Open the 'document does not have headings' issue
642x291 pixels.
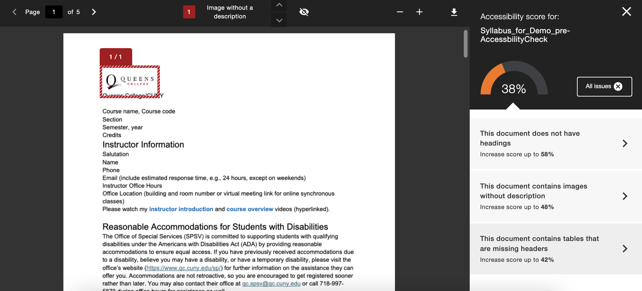[556, 143]
